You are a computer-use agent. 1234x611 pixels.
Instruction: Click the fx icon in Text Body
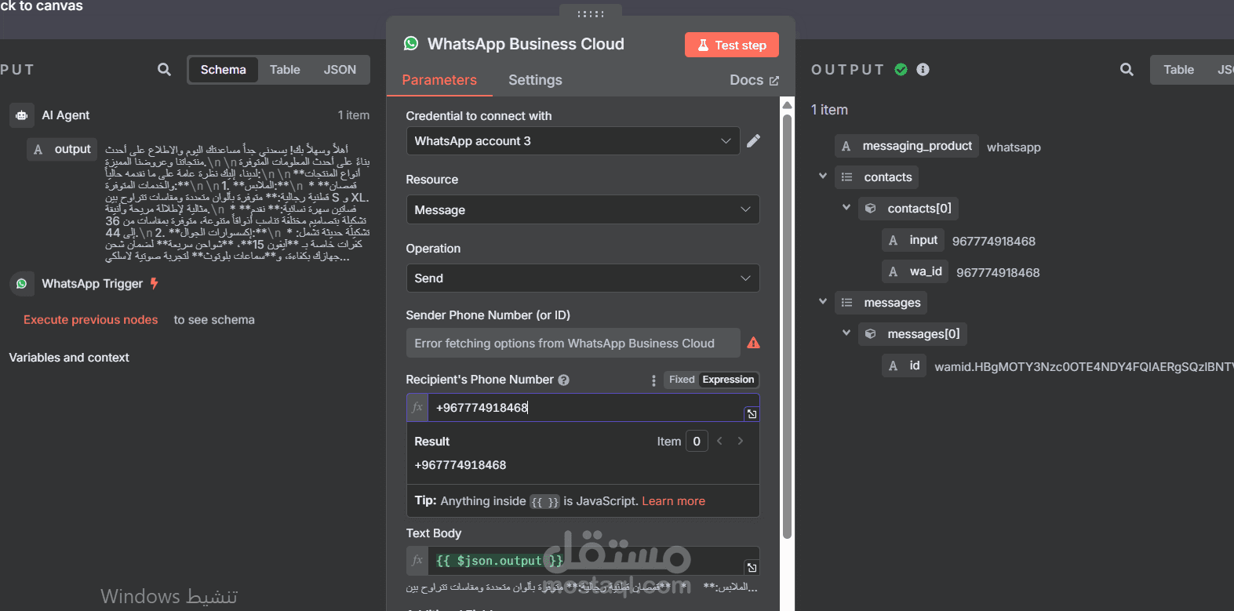point(417,560)
